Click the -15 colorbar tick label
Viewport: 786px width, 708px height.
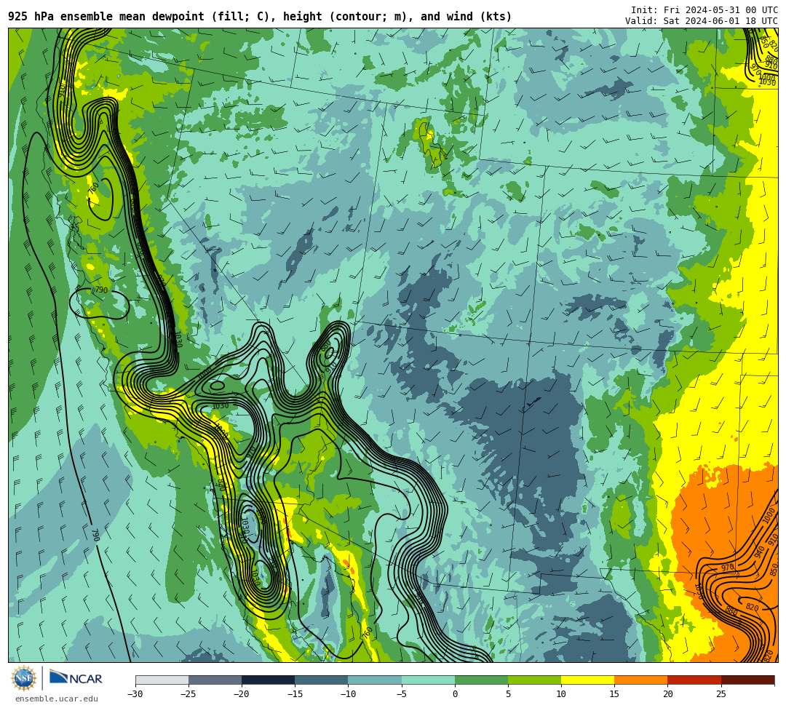(295, 694)
